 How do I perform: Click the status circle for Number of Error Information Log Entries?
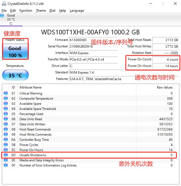pos(6,165)
